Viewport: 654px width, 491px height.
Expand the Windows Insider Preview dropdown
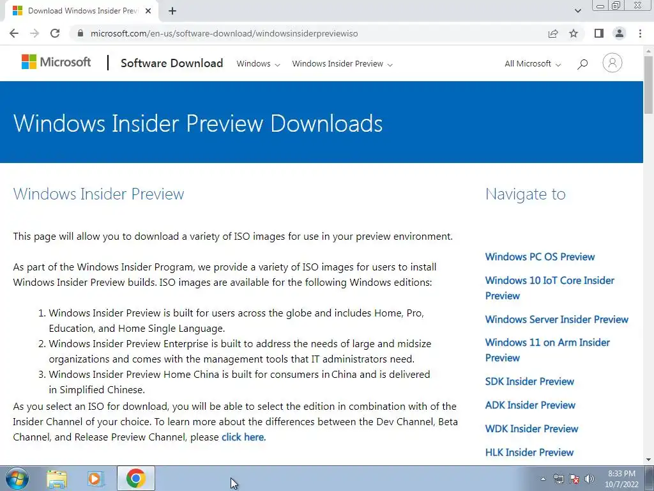[342, 64]
